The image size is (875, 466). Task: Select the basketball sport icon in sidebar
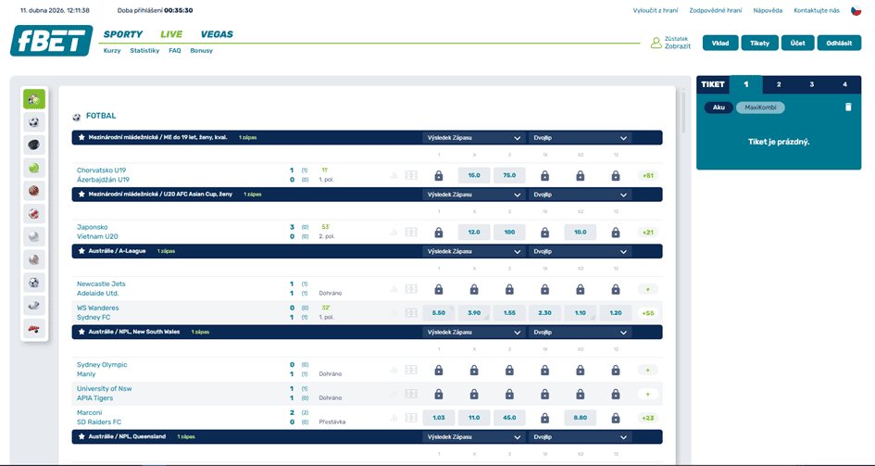[x=34, y=191]
